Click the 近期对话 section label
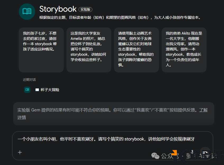Image resolution: width=224 pixels, height=165 pixels. (29, 80)
